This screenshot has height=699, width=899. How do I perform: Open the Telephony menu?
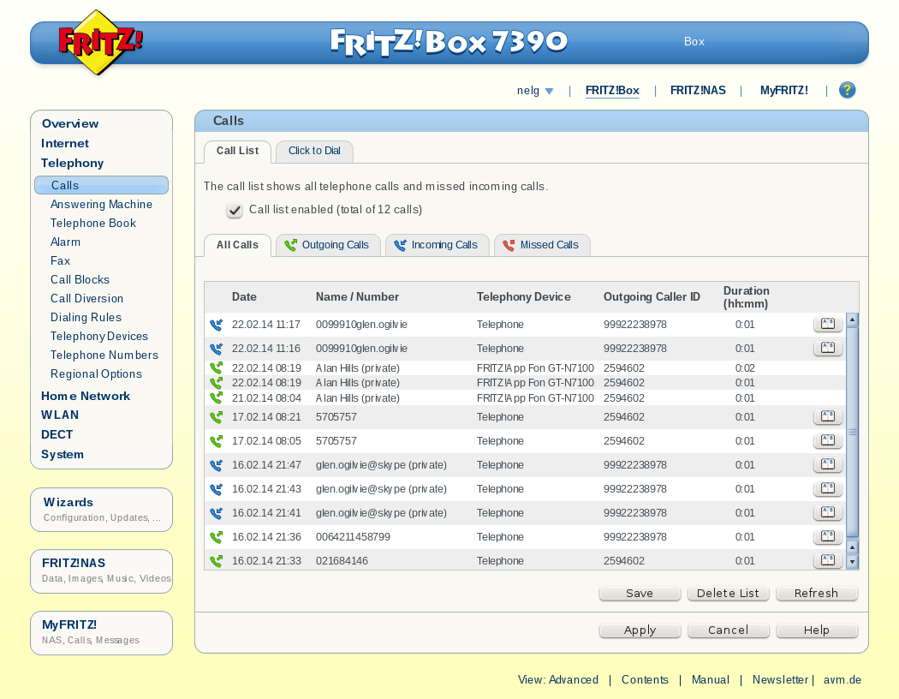(x=72, y=163)
